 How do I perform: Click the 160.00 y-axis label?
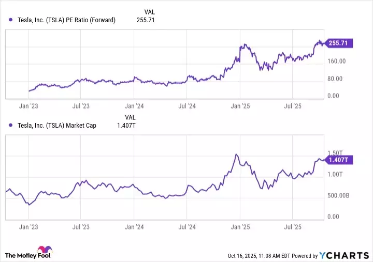(337, 61)
